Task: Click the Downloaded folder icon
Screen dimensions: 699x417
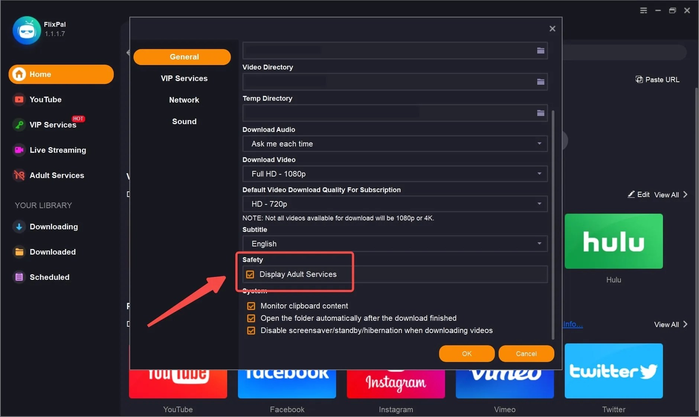Action: click(19, 252)
